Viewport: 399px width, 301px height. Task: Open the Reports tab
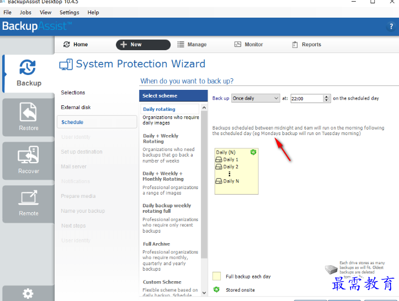click(307, 45)
